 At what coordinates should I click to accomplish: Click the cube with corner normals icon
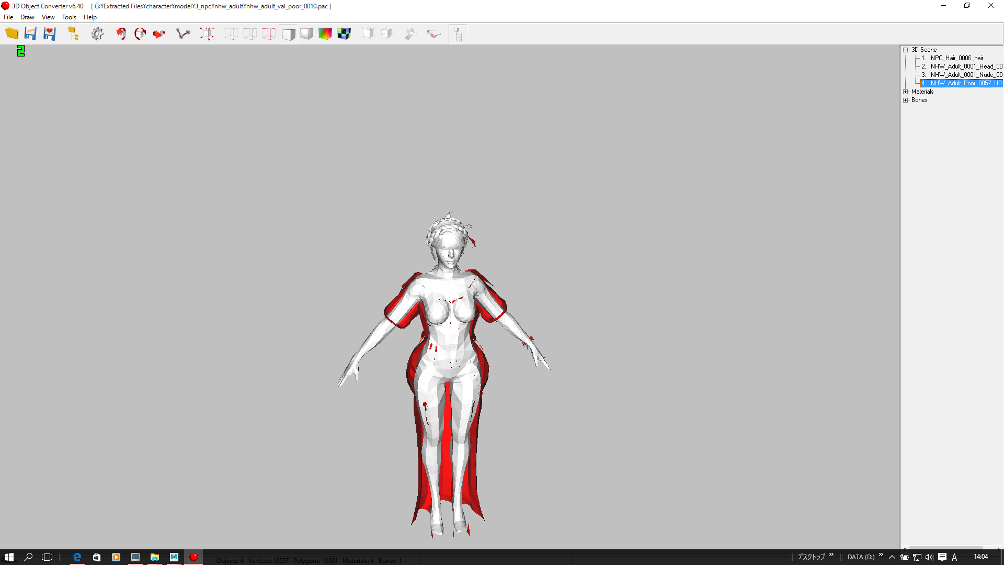(368, 34)
